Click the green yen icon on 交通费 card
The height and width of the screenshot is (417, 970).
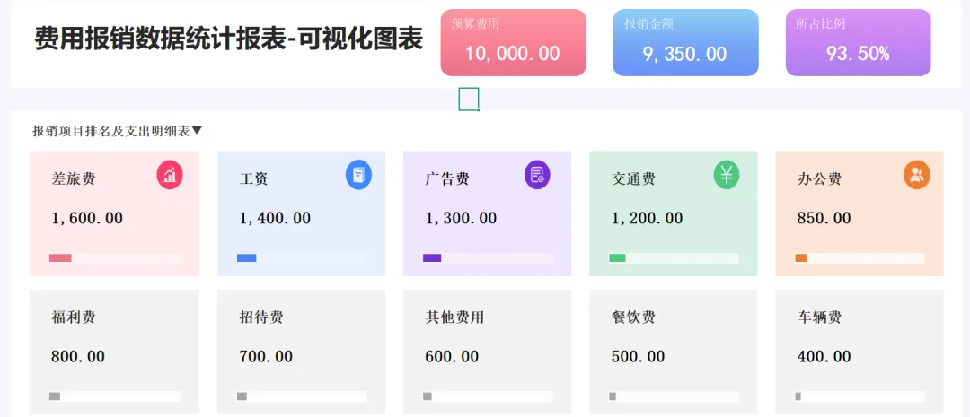727,175
